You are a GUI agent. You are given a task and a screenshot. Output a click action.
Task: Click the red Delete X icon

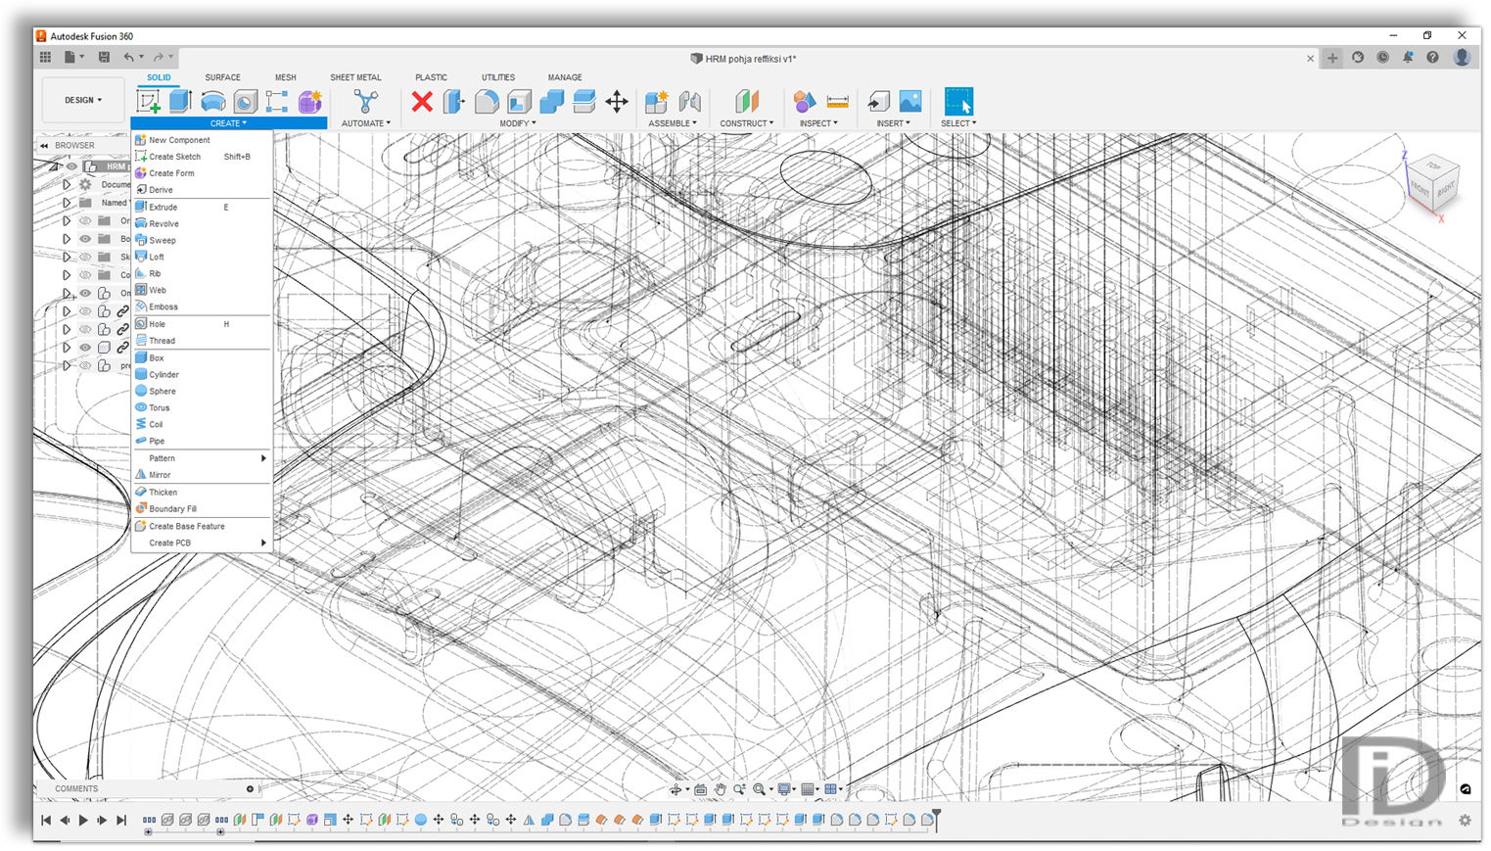pos(422,102)
